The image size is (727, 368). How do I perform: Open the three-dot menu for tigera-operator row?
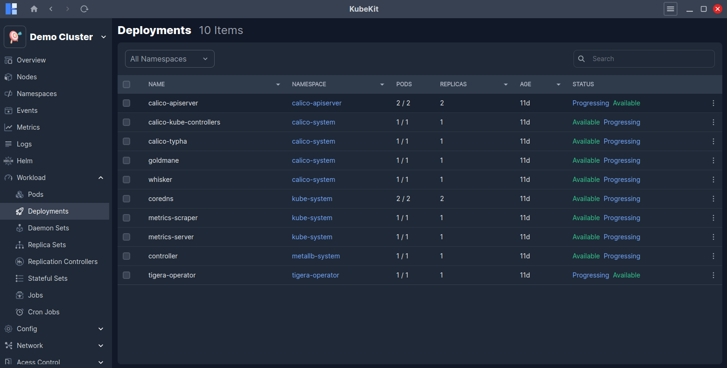713,275
